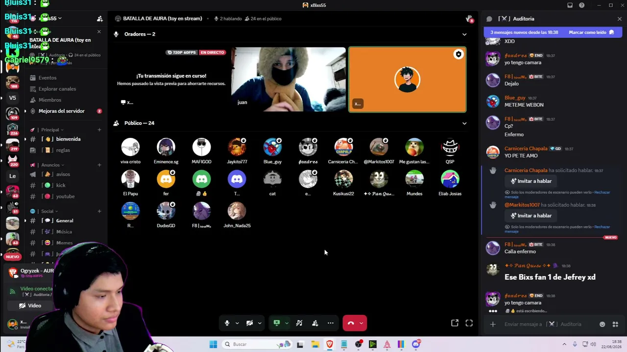Open the Windows Start menu
Screen dimensions: 627x352
[x=213, y=344]
